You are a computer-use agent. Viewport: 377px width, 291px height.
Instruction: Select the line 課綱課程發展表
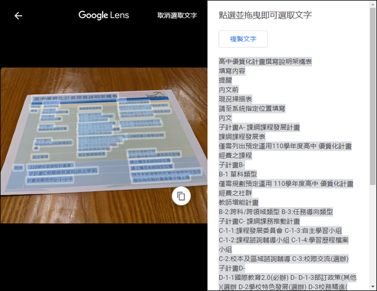242,137
